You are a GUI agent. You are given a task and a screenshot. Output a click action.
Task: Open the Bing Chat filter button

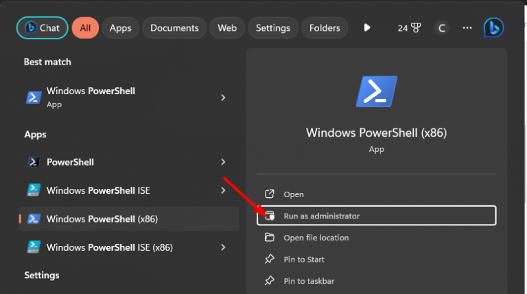pos(42,27)
